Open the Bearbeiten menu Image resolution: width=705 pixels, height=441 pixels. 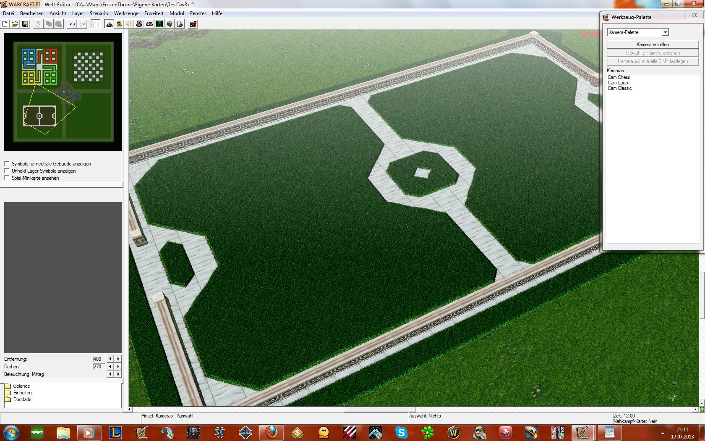tap(32, 13)
